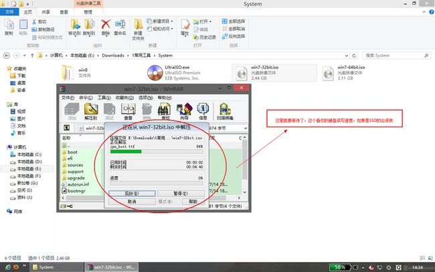Open Internet Explorer from taskbar

pyautogui.click(x=8, y=267)
